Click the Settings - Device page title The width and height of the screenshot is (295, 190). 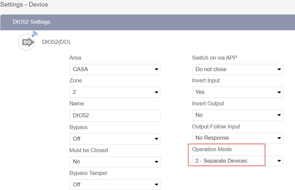24,5
